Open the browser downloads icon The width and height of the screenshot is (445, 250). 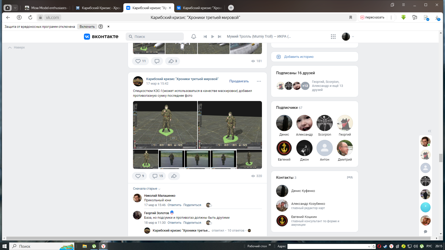point(437,18)
